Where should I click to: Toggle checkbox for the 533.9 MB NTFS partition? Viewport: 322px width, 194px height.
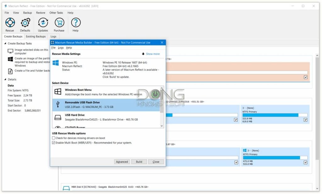306,120
